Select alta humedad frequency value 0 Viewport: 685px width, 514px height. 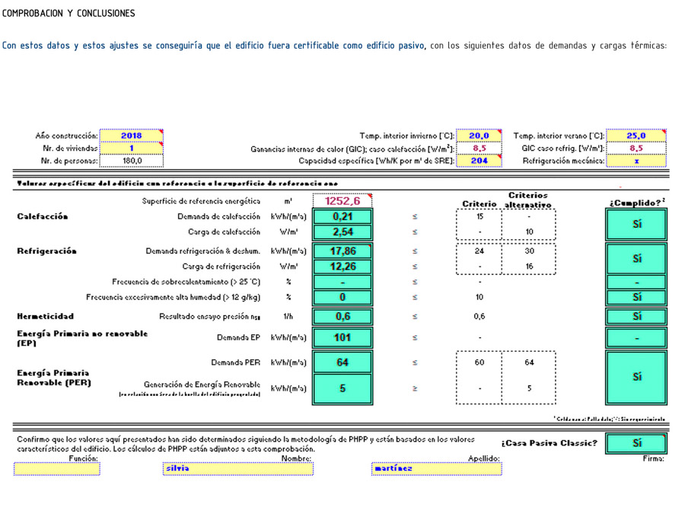pos(342,297)
